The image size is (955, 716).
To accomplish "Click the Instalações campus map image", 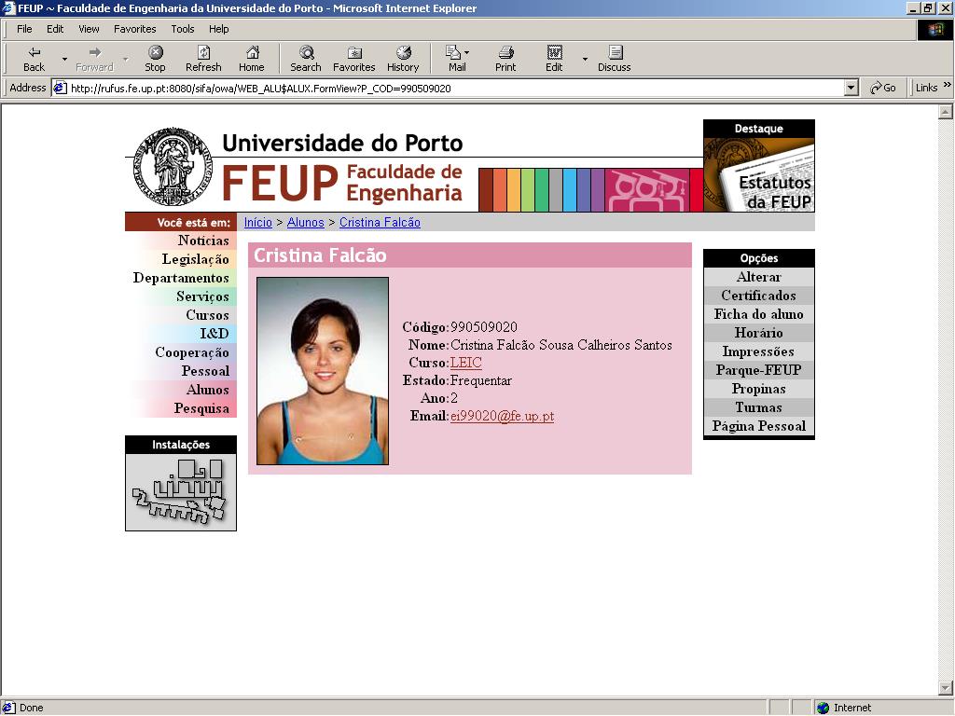I will point(181,492).
